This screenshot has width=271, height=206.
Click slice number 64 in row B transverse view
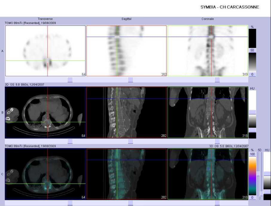pos(83,136)
